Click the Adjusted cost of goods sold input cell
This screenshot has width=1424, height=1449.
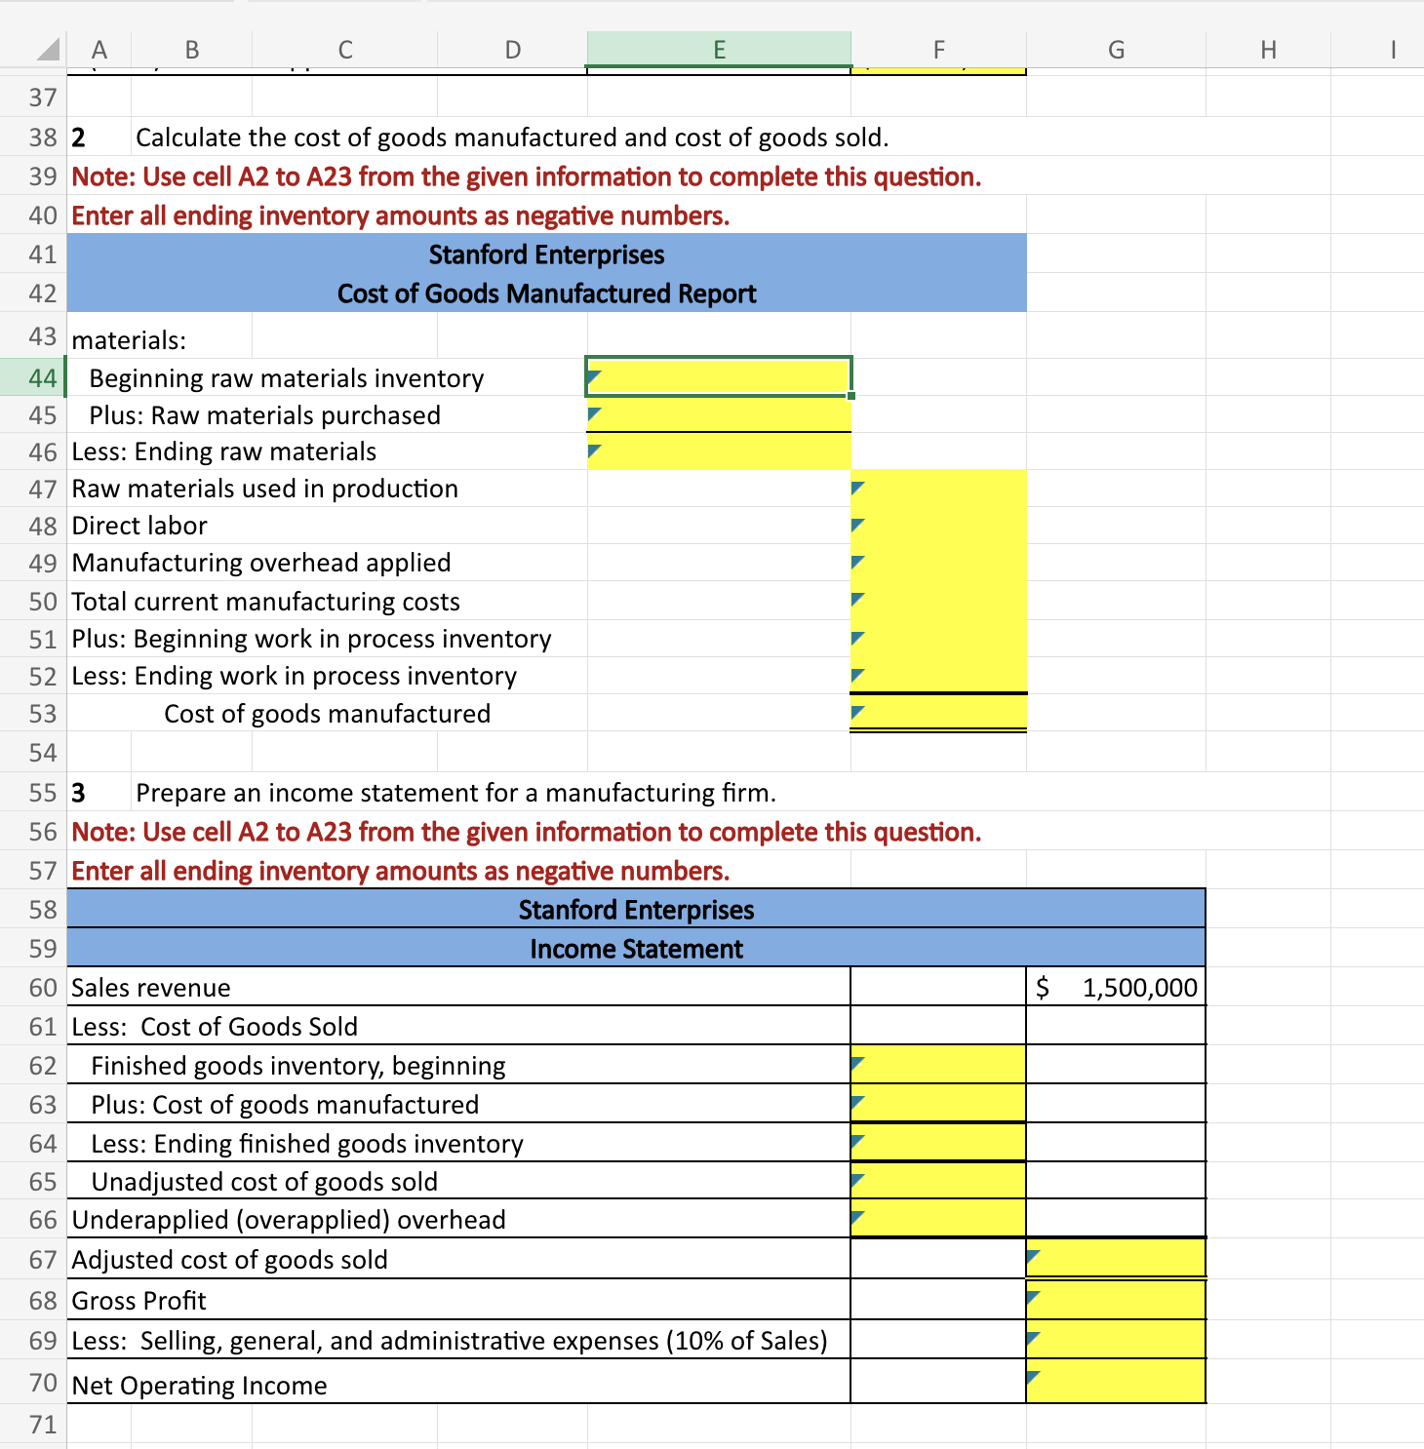click(x=1115, y=1259)
